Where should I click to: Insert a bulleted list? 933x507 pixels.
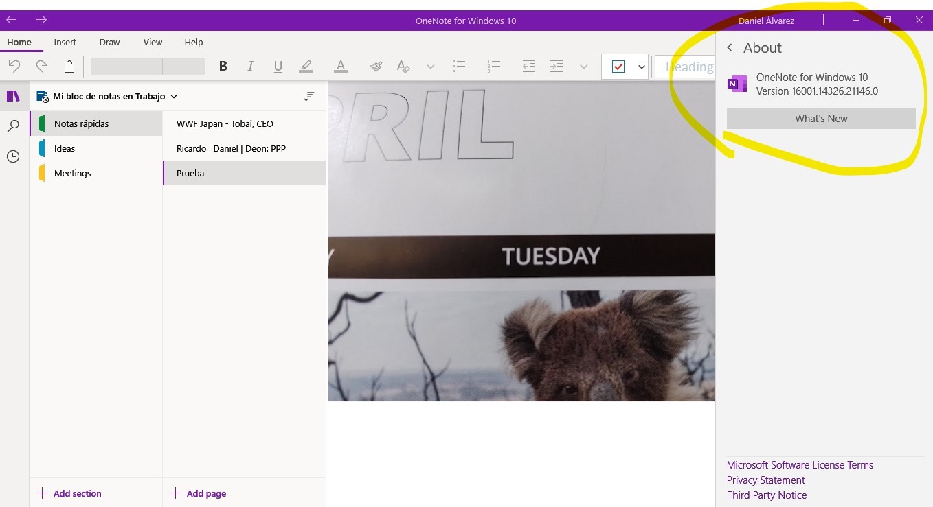[x=459, y=67]
